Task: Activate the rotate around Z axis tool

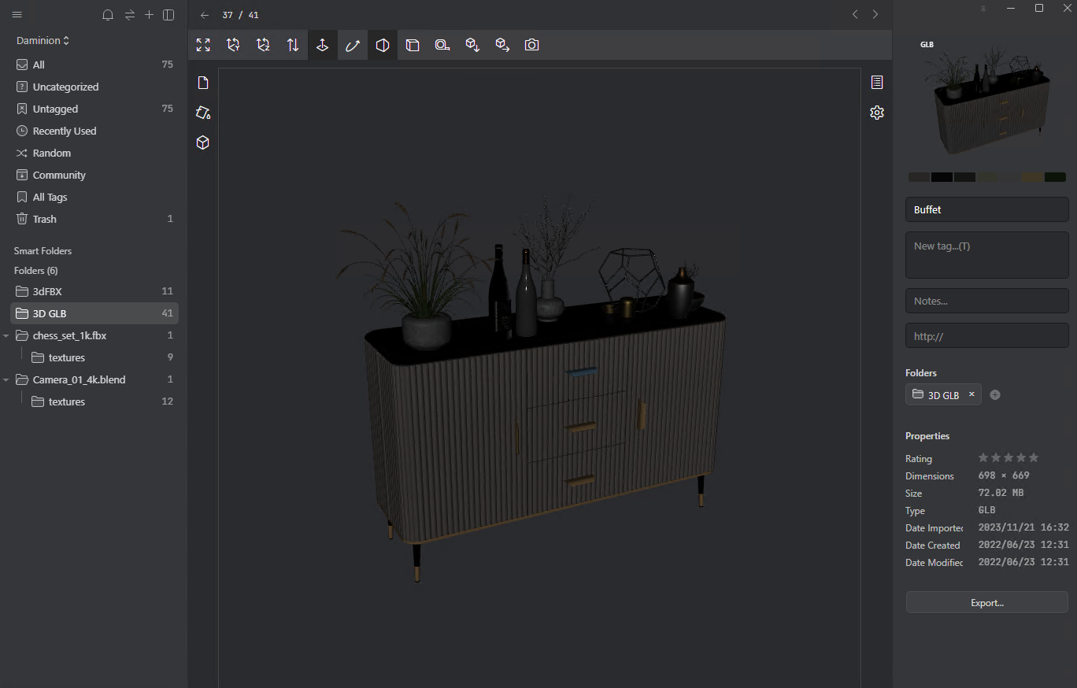Action: click(x=263, y=45)
